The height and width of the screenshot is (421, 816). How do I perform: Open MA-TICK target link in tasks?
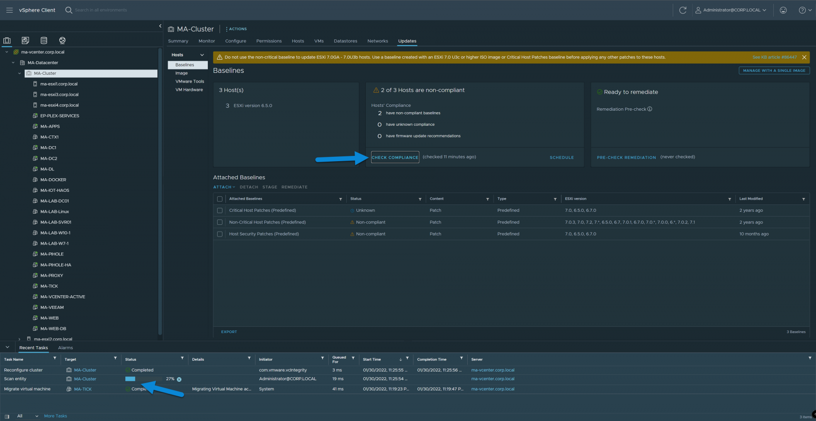tap(83, 389)
